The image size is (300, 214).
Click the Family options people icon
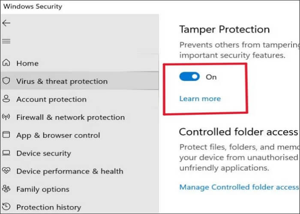[x=6, y=189]
